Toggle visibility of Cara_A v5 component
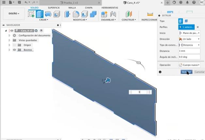Viewport: 205px width, 140px height. (x=12, y=31)
